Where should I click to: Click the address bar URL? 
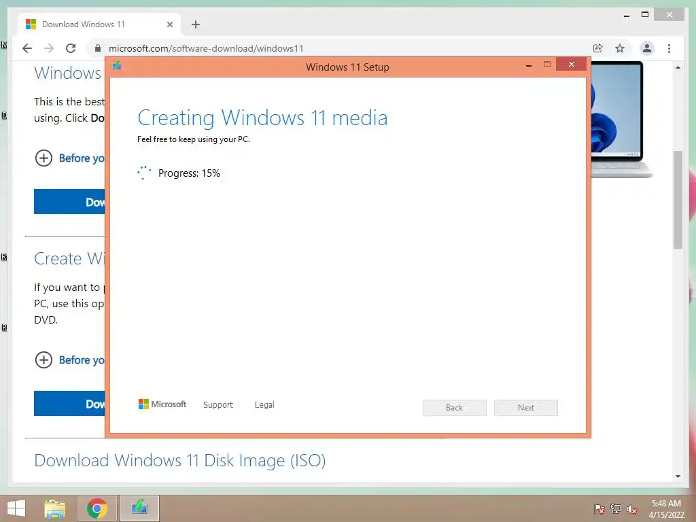coord(206,48)
